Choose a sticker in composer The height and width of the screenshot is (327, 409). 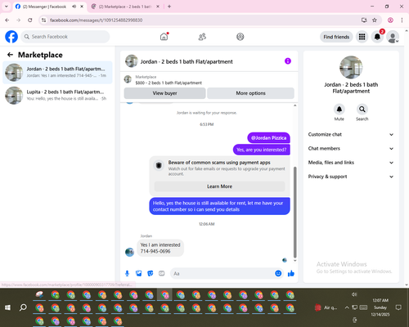(151, 273)
